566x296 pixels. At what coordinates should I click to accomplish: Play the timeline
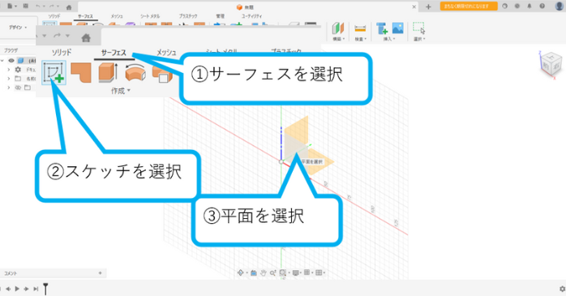17,289
